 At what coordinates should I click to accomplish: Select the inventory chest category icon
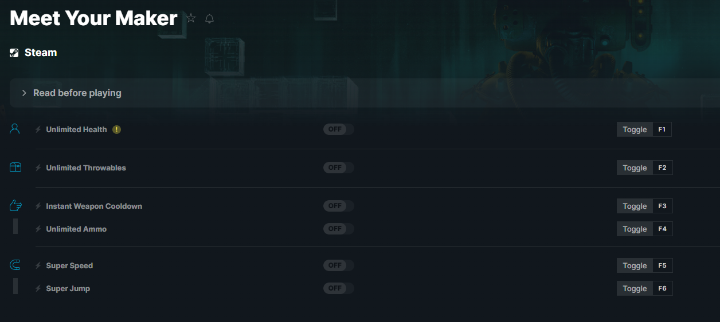pyautogui.click(x=15, y=167)
